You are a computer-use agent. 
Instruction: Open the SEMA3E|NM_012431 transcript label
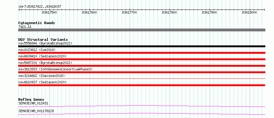pyautogui.click(x=33, y=103)
